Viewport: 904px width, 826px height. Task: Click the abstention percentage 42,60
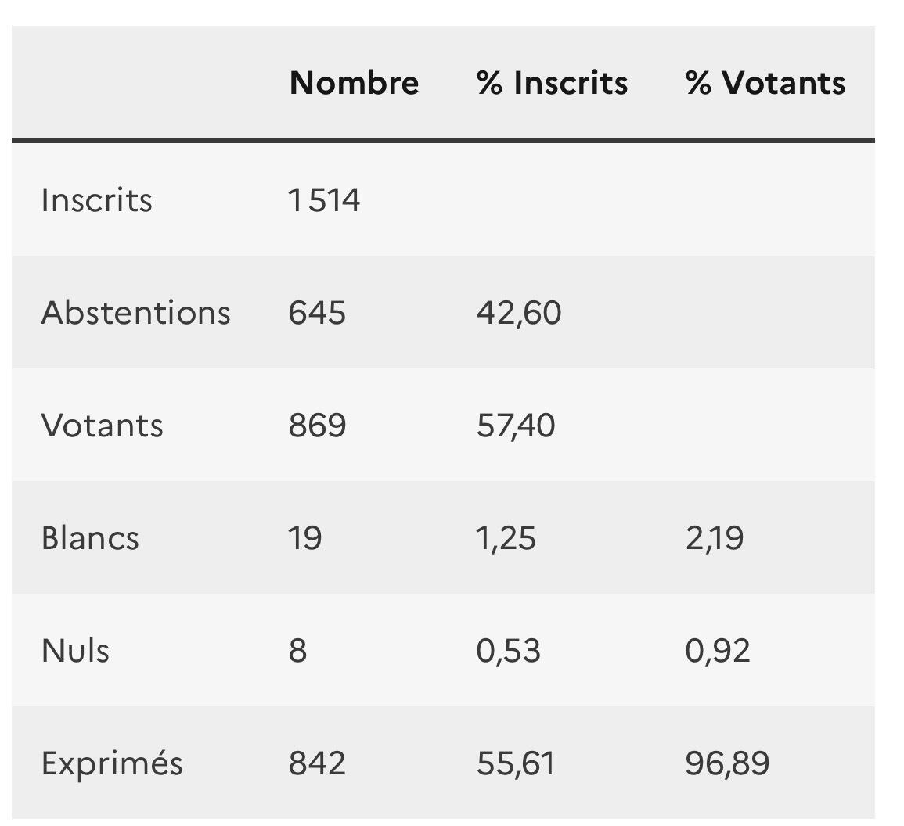click(518, 313)
